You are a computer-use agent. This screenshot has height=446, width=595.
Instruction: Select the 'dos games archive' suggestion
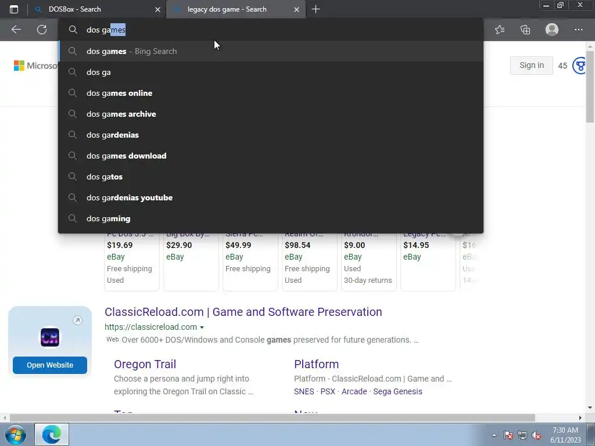[x=271, y=114]
